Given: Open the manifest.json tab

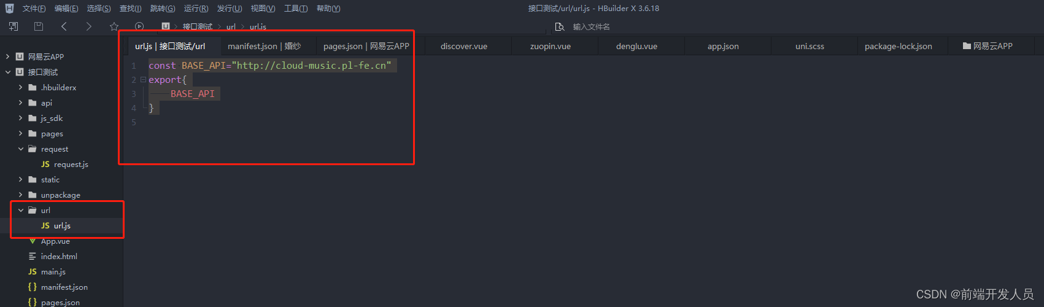Looking at the screenshot, I should 265,46.
